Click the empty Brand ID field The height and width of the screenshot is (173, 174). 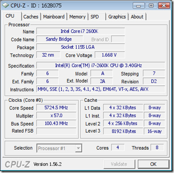point(118,39)
